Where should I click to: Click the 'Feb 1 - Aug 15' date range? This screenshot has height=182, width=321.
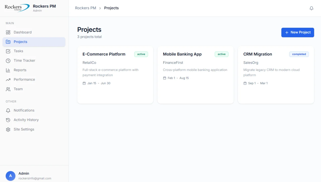point(178,78)
